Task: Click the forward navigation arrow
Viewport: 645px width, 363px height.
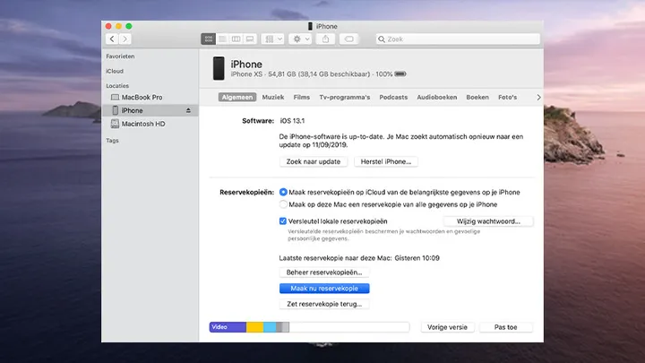Action: [x=125, y=39]
